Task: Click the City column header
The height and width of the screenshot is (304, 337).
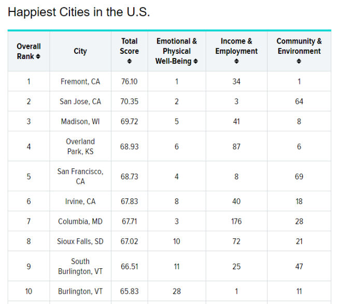Action: 80,51
